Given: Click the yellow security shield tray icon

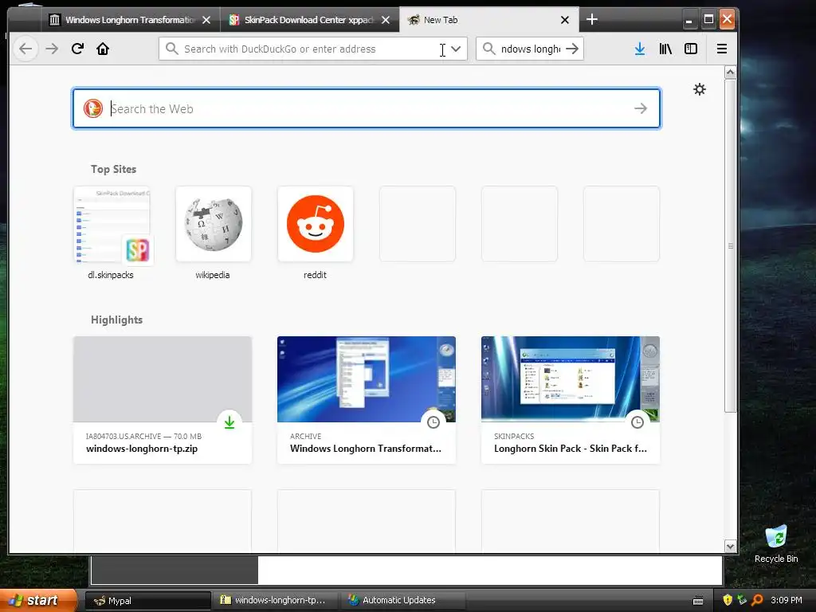Looking at the screenshot, I should tap(728, 600).
